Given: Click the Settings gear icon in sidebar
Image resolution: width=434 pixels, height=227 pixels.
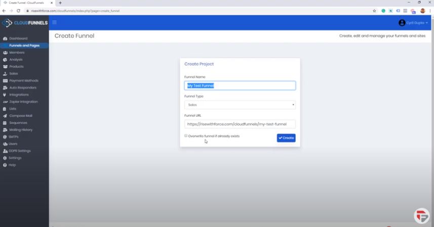Looking at the screenshot, I should 5,158.
